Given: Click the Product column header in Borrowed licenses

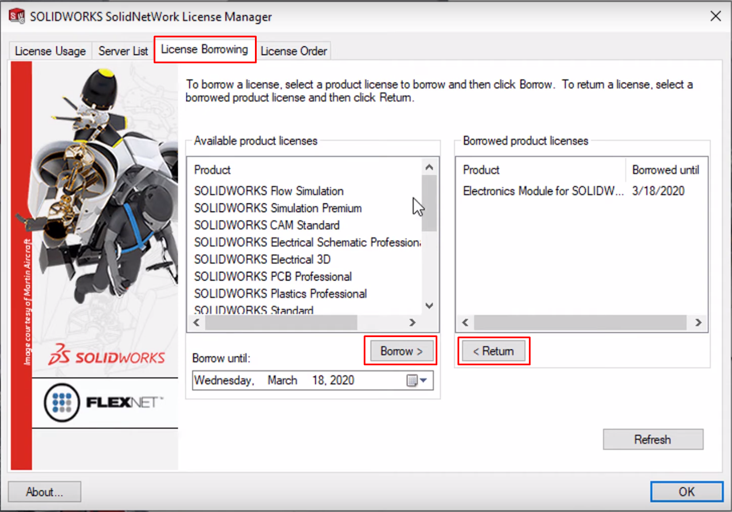Looking at the screenshot, I should point(481,170).
